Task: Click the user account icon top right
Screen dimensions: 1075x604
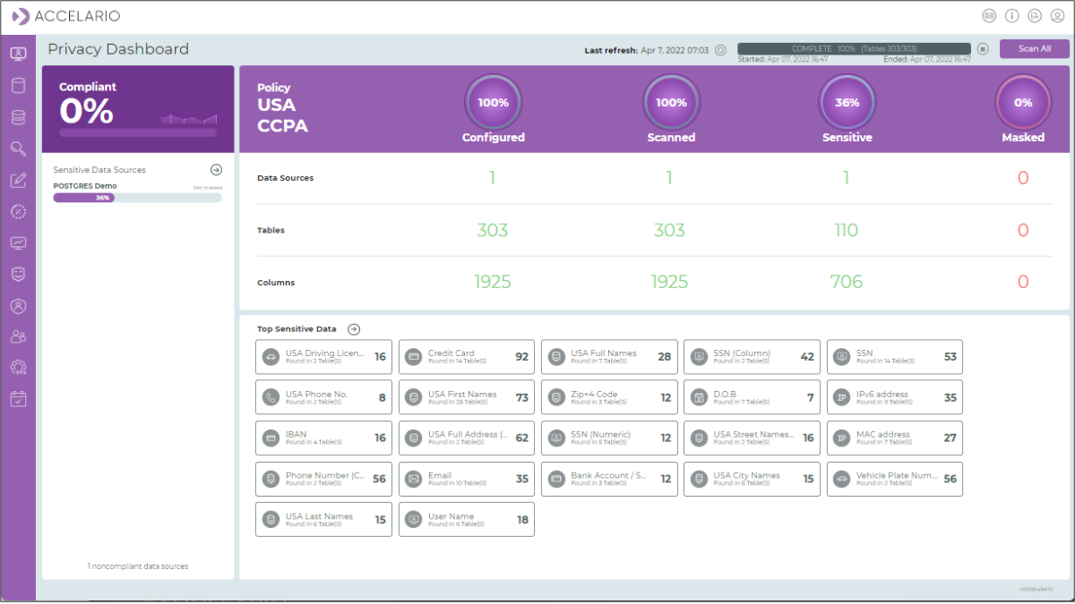Action: pos(1059,15)
